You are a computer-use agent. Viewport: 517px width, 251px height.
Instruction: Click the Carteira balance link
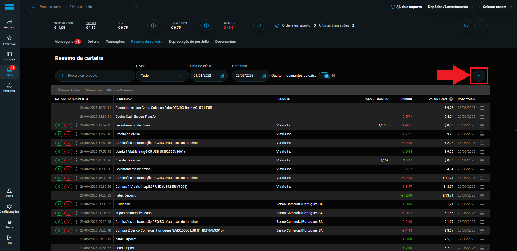91,23
